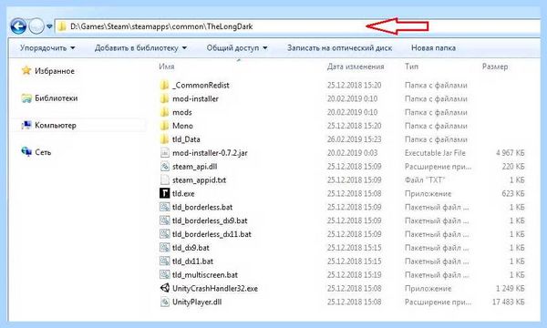Sort by the Тип column header
The image size is (547, 328).
click(411, 67)
